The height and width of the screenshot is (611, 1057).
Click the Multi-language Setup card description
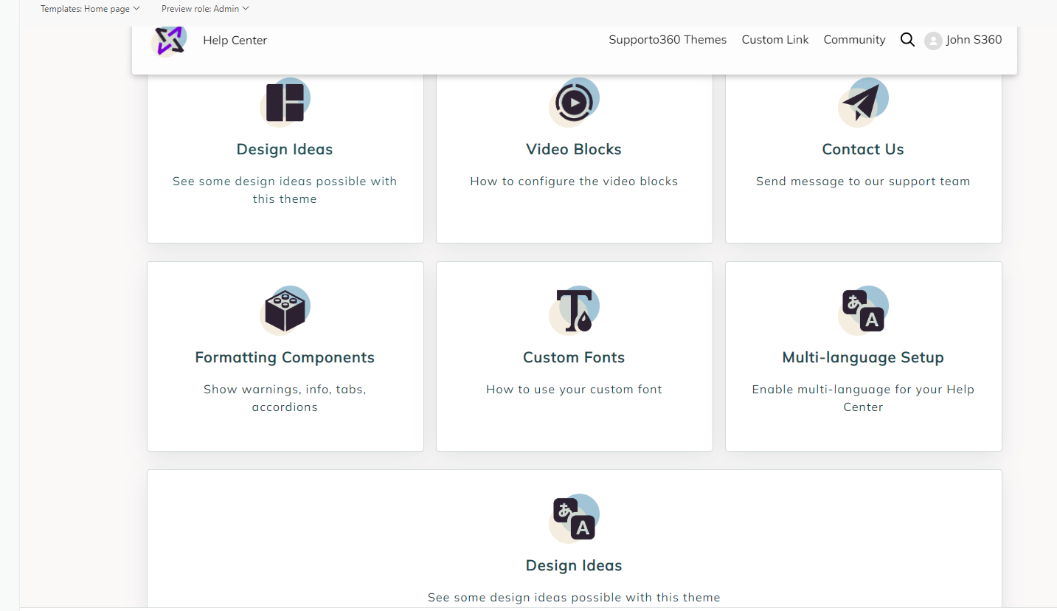(862, 398)
